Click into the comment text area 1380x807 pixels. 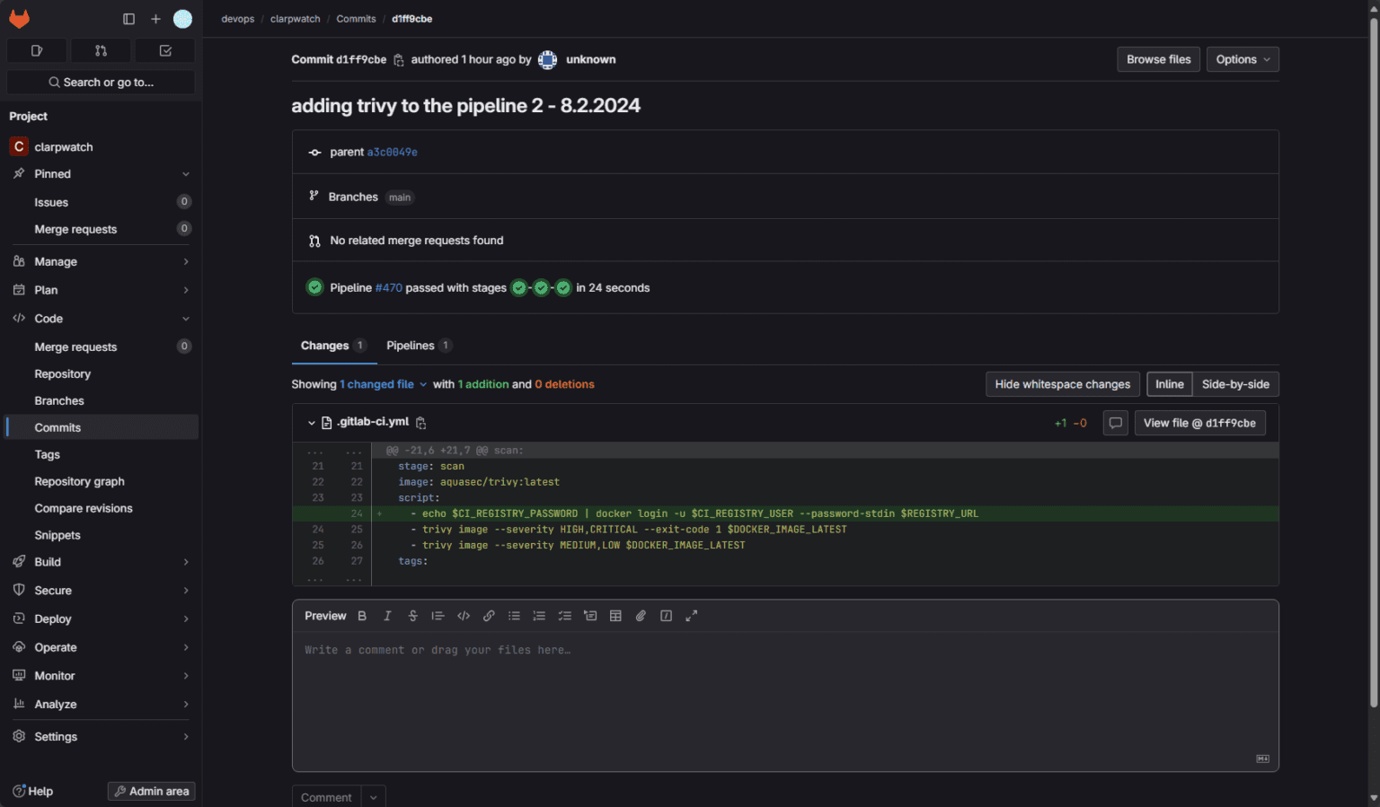click(x=785, y=700)
